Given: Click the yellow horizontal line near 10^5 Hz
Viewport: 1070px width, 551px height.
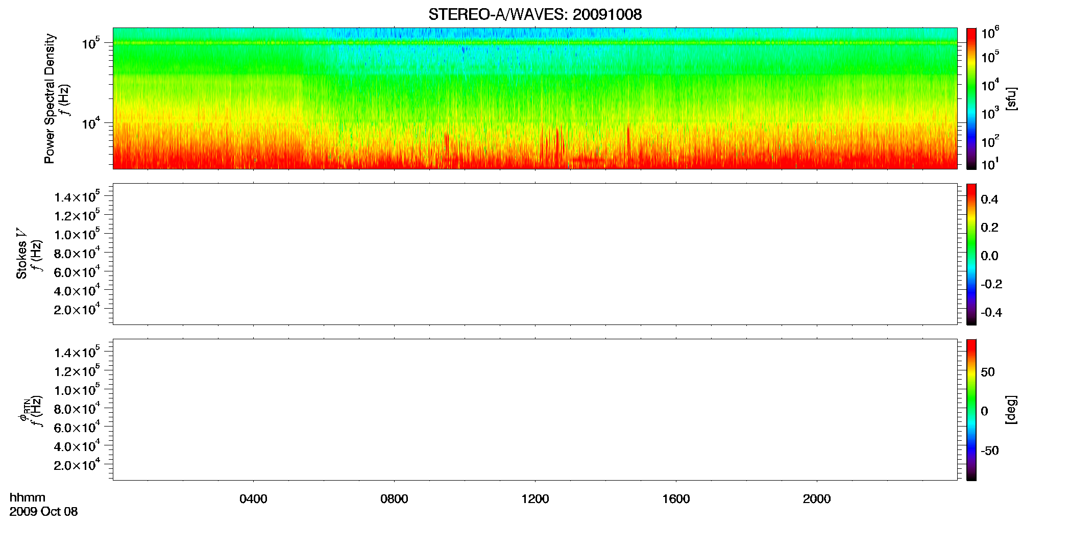Looking at the screenshot, I should pyautogui.click(x=535, y=43).
